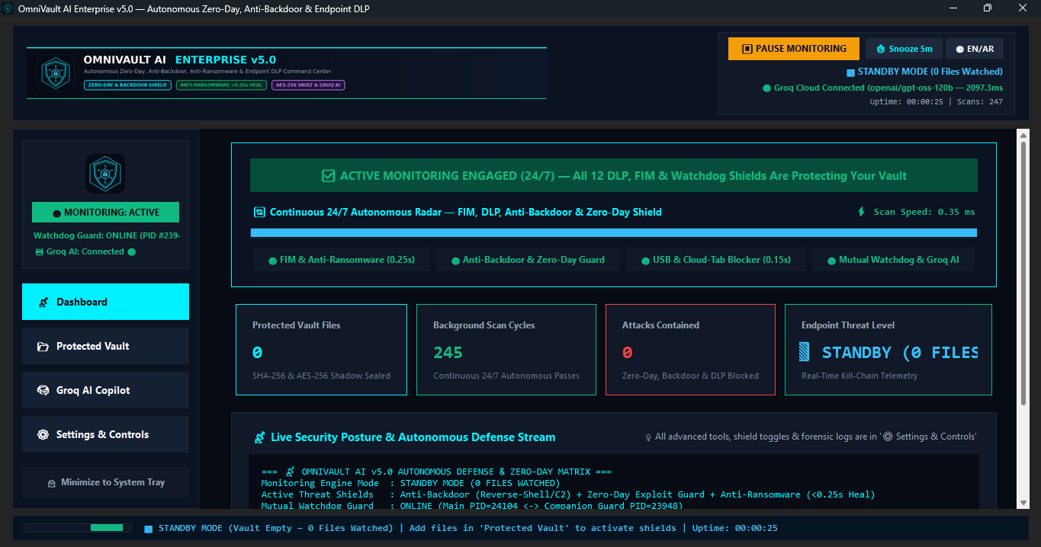This screenshot has width=1041, height=547.
Task: Click the app icon in the title bar
Action: 8,8
